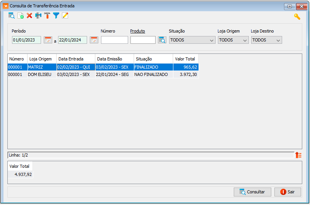The height and width of the screenshot is (205, 310).
Task: Click the search toolbar icon
Action: coord(12,16)
